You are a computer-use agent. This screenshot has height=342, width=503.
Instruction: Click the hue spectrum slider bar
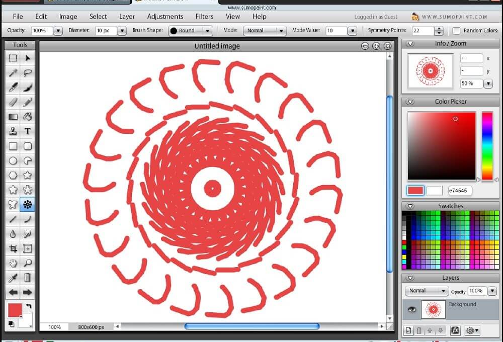487,145
